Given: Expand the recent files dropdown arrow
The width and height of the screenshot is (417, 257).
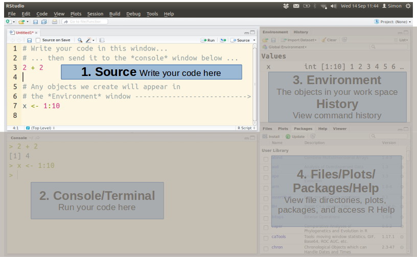Looking at the screenshot, I should point(28,22).
